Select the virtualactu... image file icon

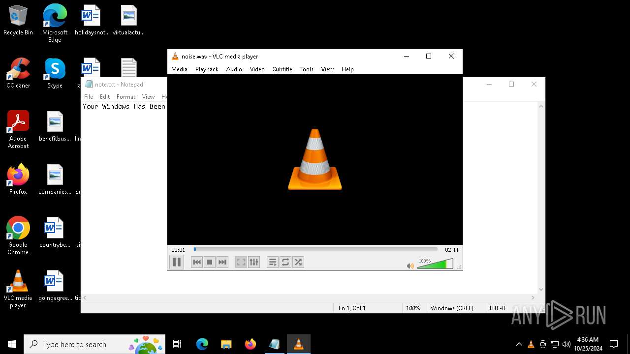(128, 21)
